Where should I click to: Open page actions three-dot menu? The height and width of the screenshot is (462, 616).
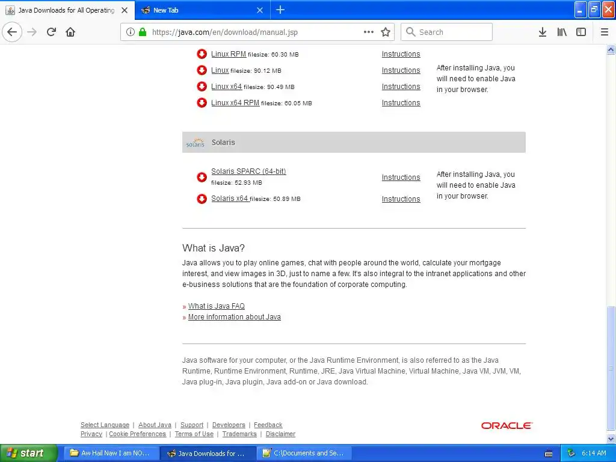369,32
